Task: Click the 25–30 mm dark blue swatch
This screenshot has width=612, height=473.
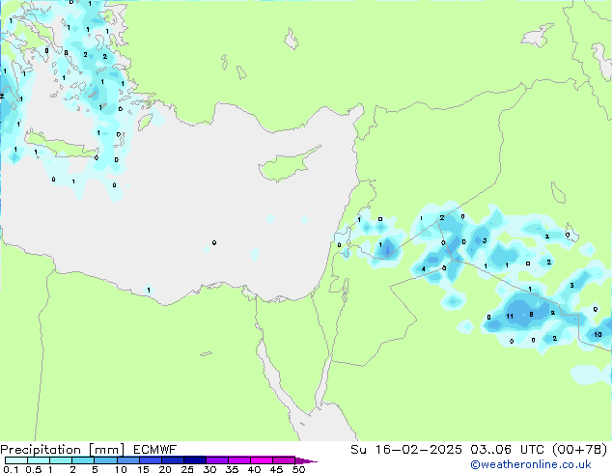Action: point(194,460)
